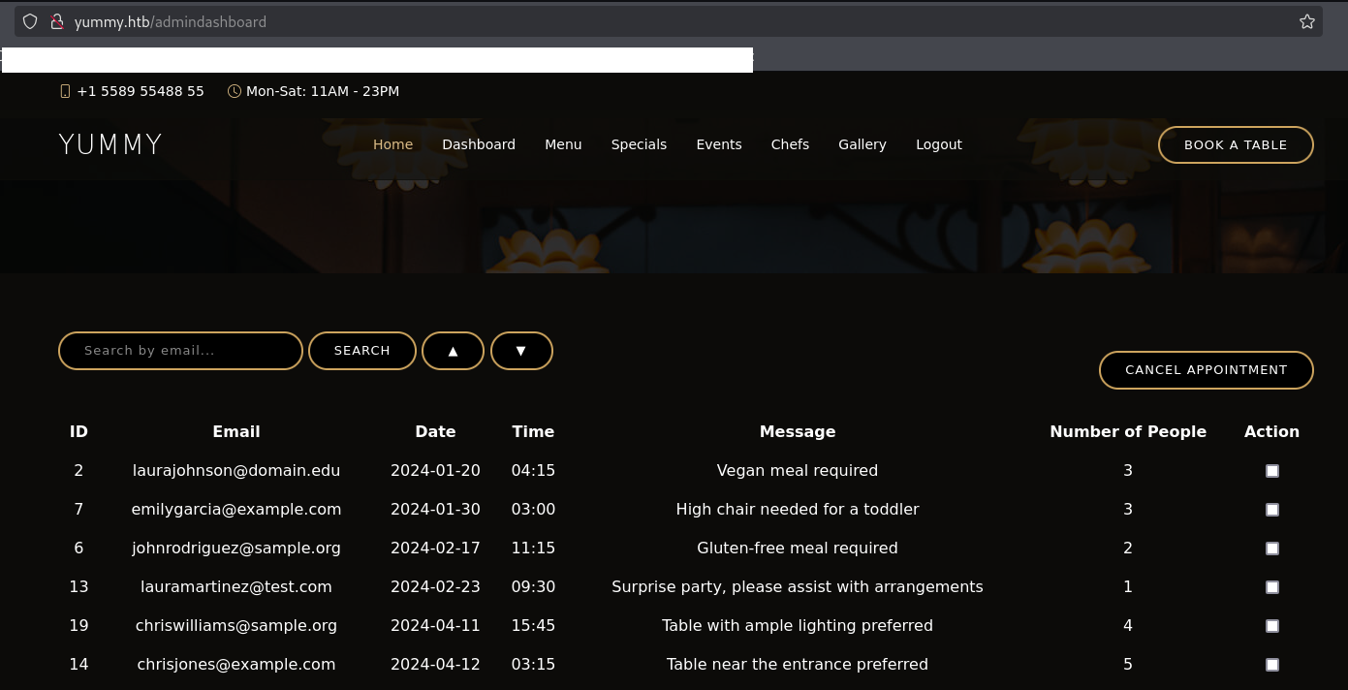Hit the Search button
The width and height of the screenshot is (1348, 690).
pos(362,351)
